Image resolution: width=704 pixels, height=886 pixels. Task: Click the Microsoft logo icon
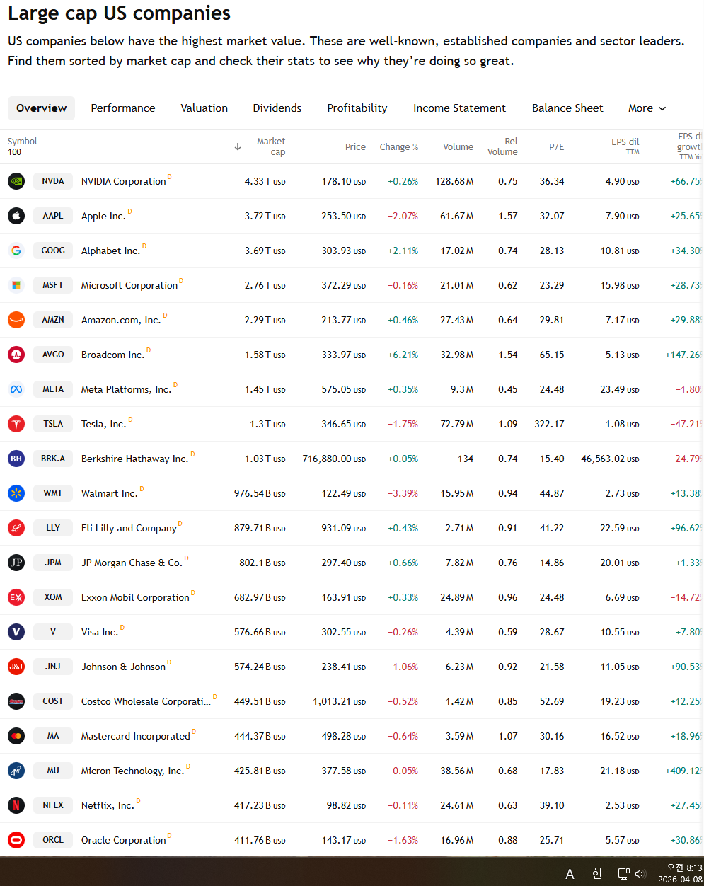click(x=16, y=285)
